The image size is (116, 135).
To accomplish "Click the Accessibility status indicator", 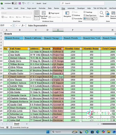I will [x=19, y=127].
